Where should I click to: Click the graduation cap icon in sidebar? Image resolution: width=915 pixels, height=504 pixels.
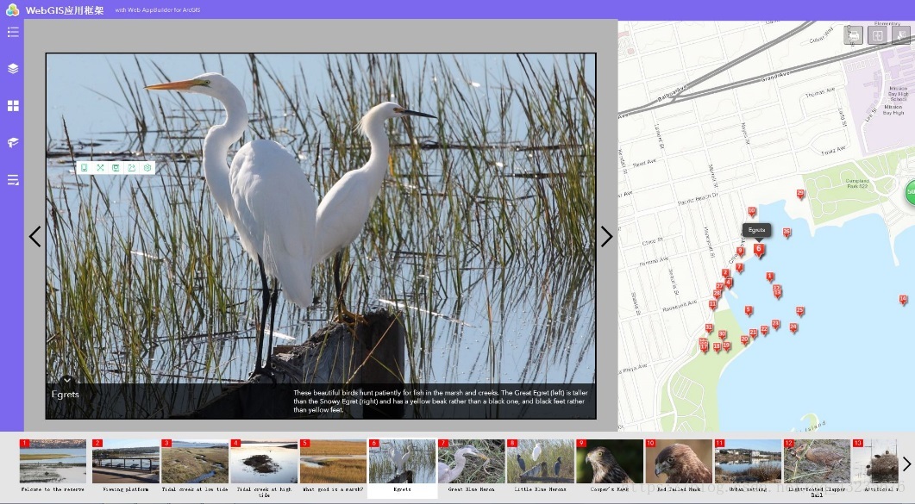pyautogui.click(x=13, y=143)
